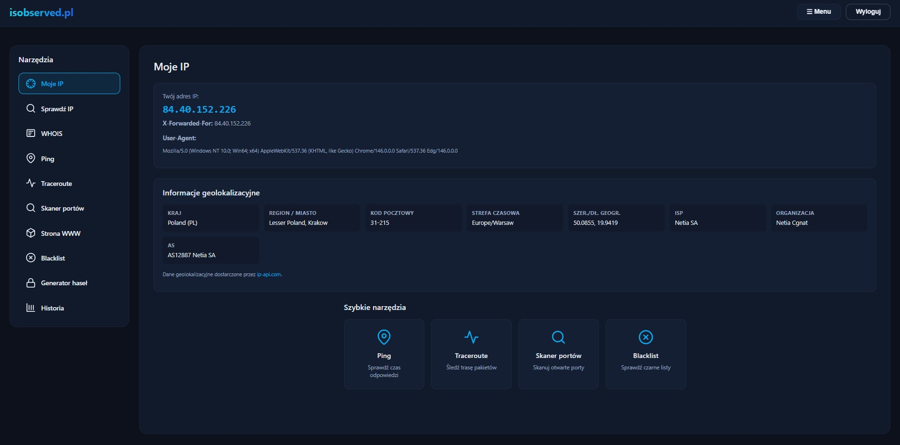Click the Moje IP page heading

point(172,67)
